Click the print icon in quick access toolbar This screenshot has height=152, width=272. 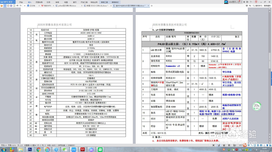pos(11,6)
